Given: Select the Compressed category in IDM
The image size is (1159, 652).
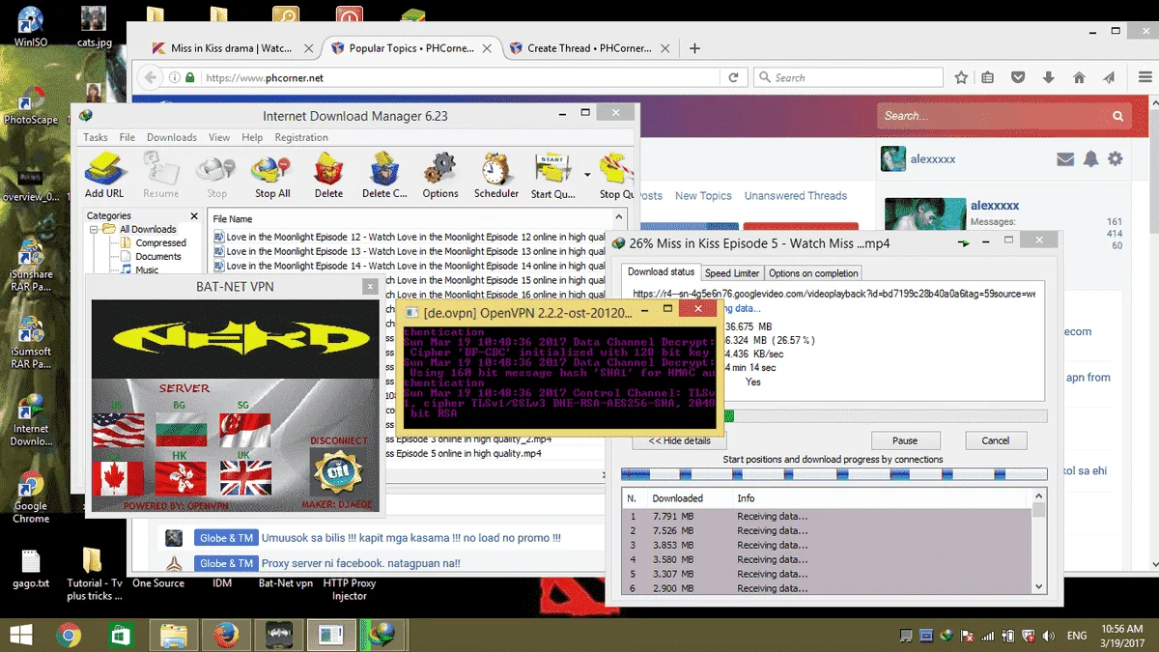Looking at the screenshot, I should [x=160, y=242].
